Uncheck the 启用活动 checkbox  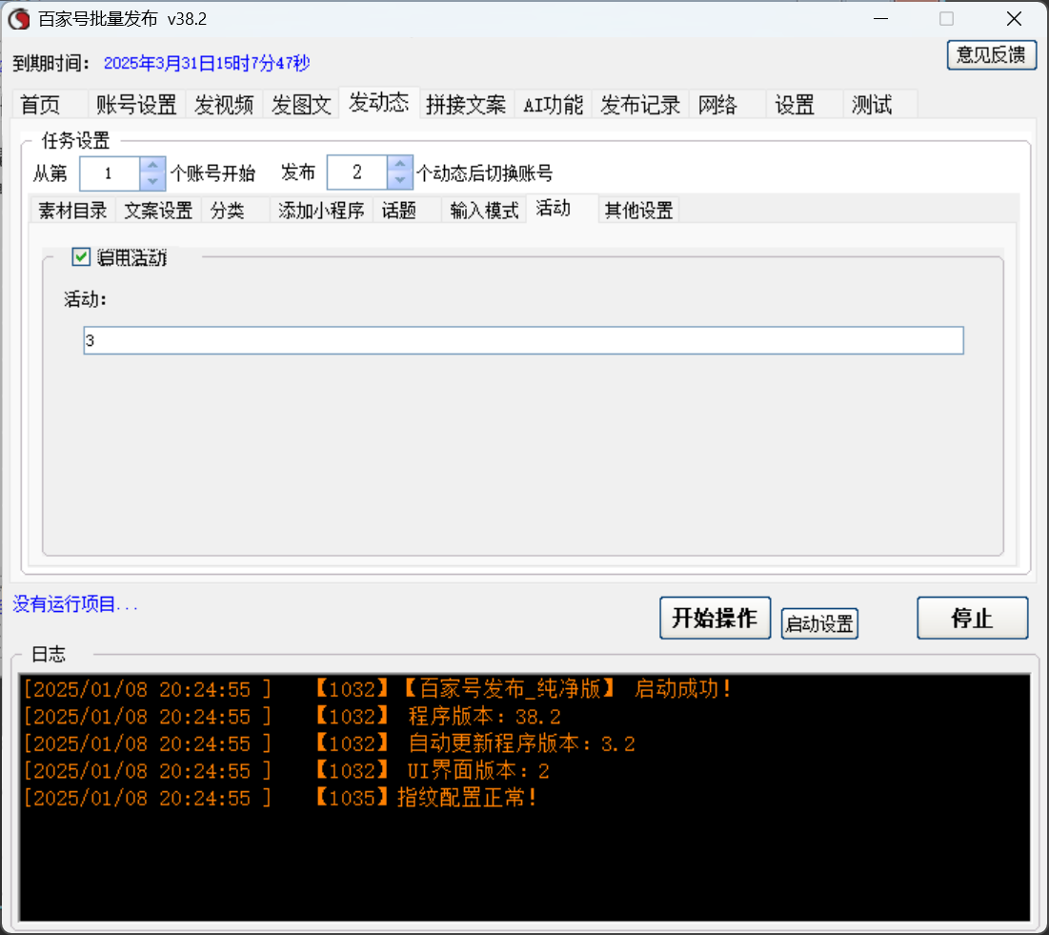(81, 257)
